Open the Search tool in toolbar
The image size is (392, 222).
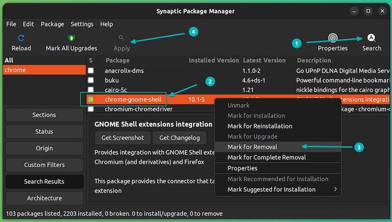click(x=371, y=38)
